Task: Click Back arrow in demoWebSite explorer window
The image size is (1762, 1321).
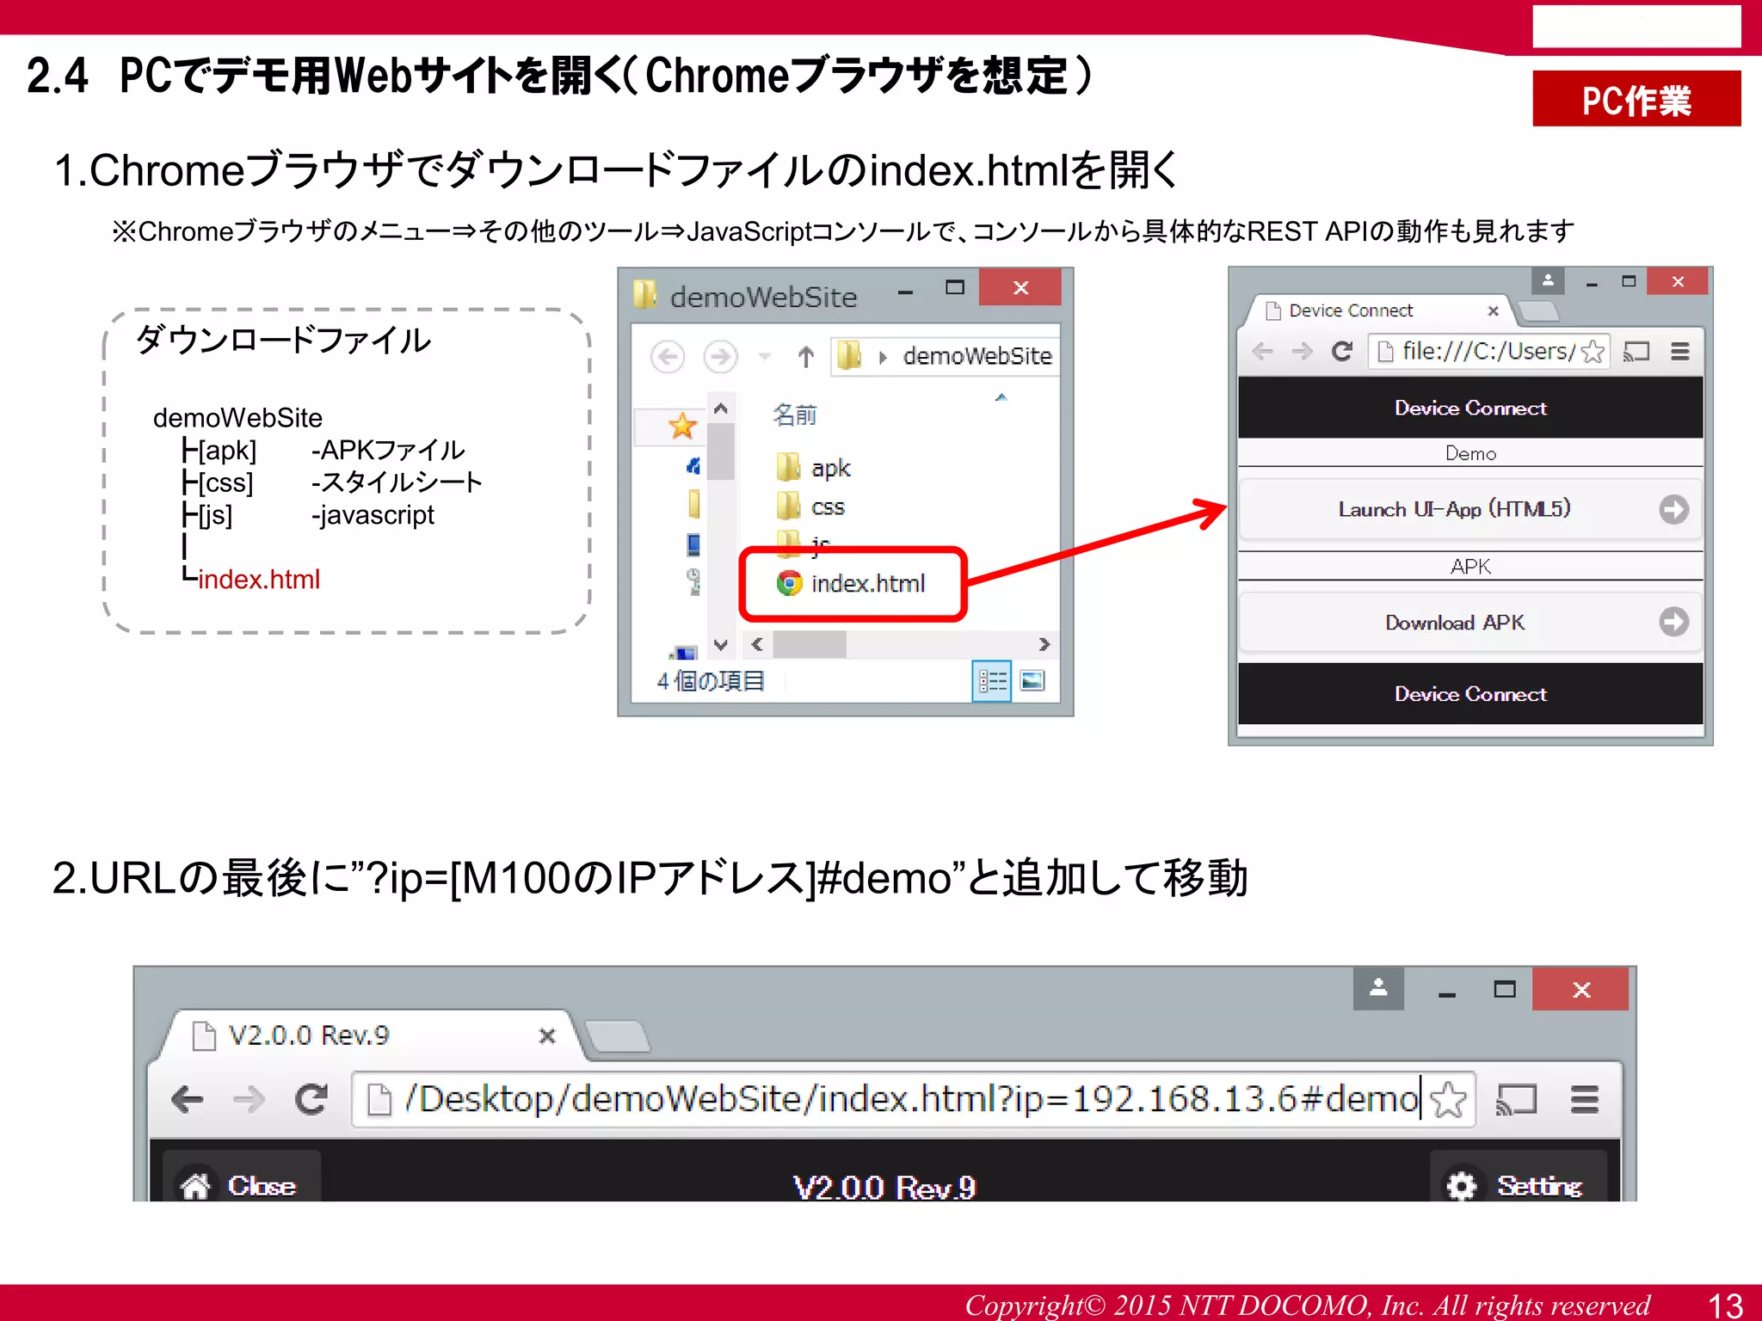Action: click(x=668, y=356)
